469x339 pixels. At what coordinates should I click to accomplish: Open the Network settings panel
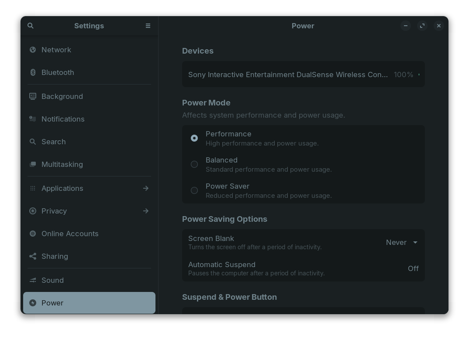point(89,50)
